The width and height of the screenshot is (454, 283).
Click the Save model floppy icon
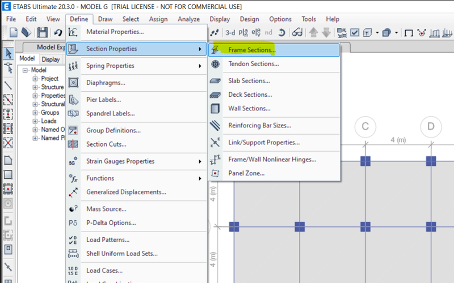(42, 32)
